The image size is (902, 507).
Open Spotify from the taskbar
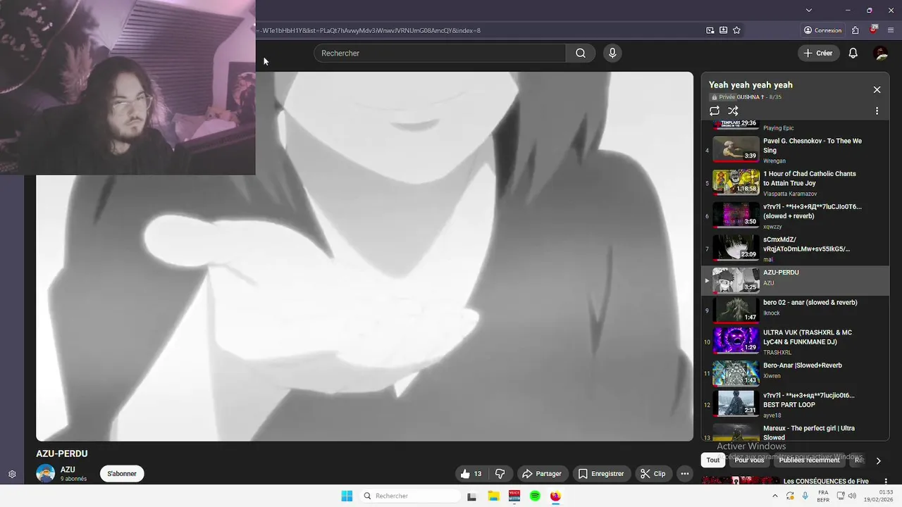pyautogui.click(x=535, y=496)
